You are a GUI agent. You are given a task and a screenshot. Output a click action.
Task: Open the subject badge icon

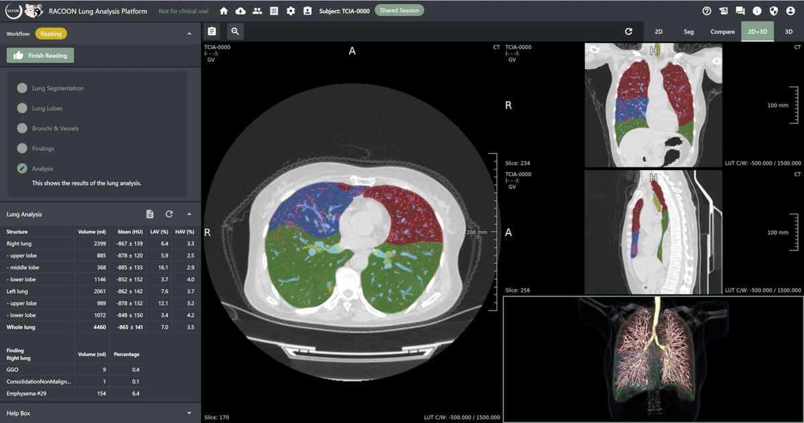307,11
